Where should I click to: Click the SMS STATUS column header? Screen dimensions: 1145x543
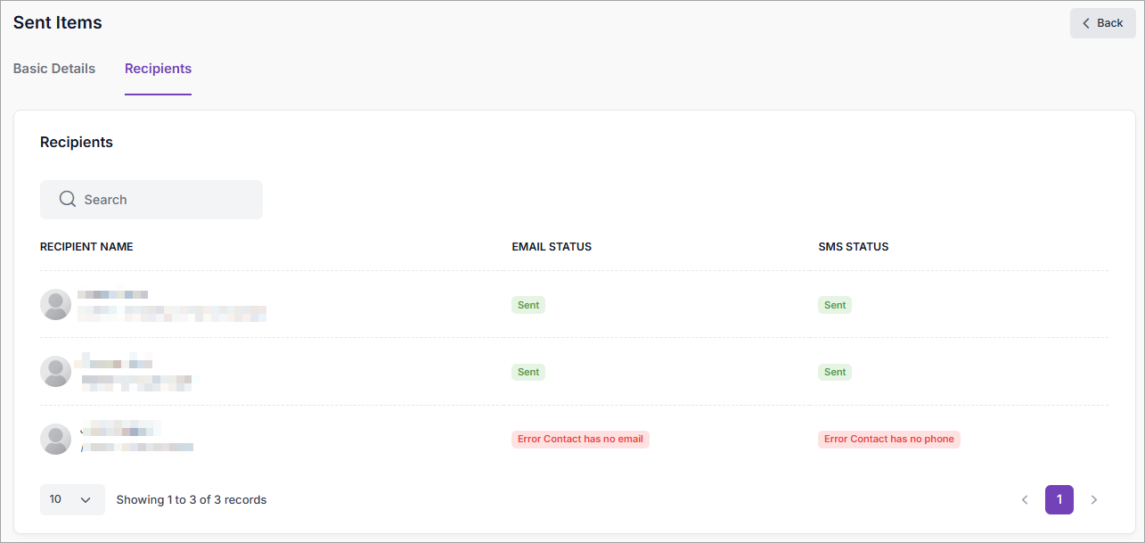[853, 247]
